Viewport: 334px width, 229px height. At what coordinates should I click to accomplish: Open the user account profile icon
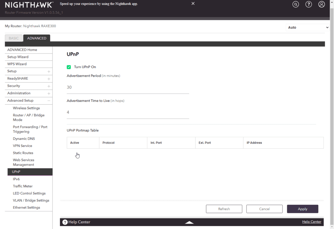coord(322,4)
